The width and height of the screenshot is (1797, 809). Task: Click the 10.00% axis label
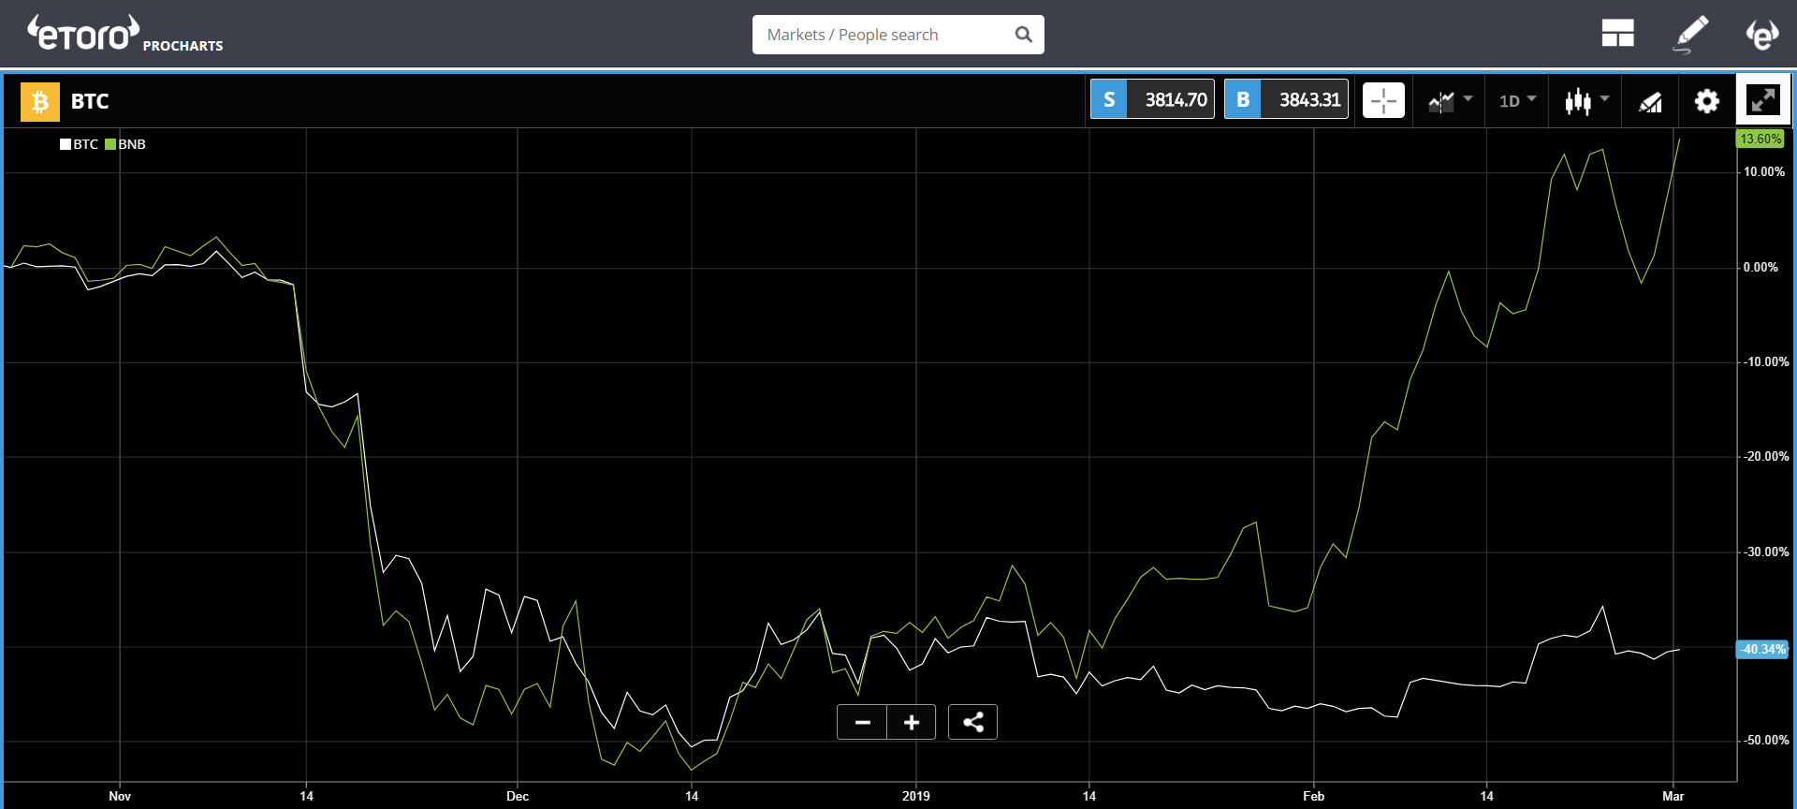[x=1763, y=172]
